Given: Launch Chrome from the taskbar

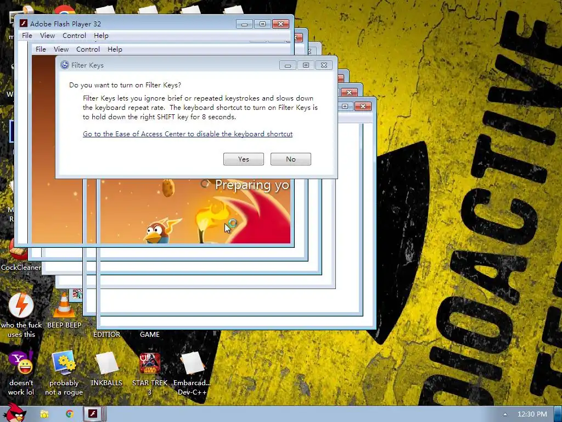Looking at the screenshot, I should coord(69,414).
